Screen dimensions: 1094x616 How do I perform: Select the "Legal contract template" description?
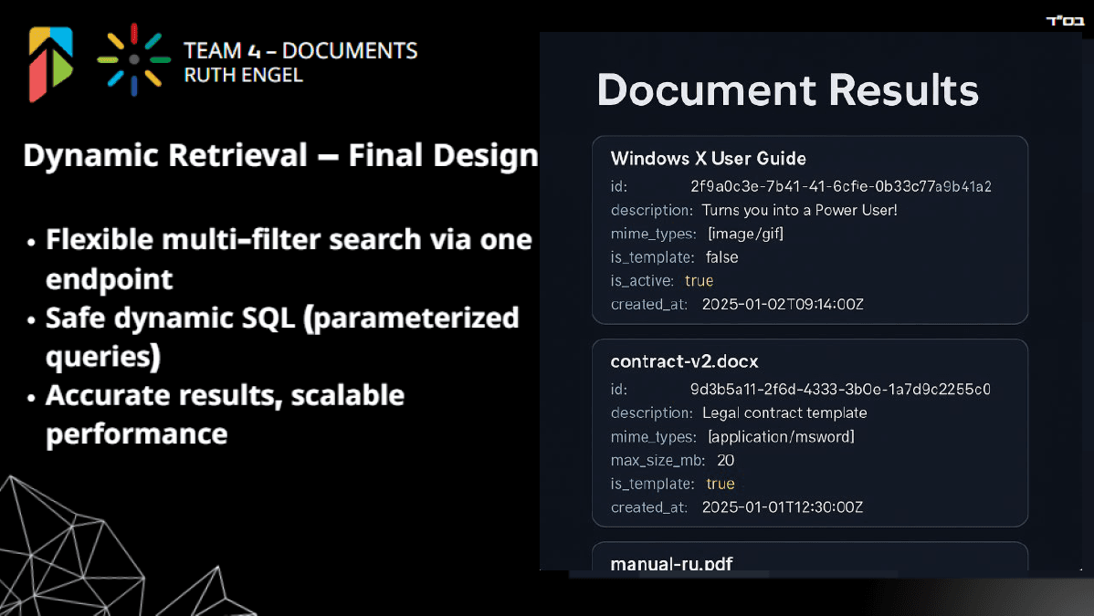(784, 412)
